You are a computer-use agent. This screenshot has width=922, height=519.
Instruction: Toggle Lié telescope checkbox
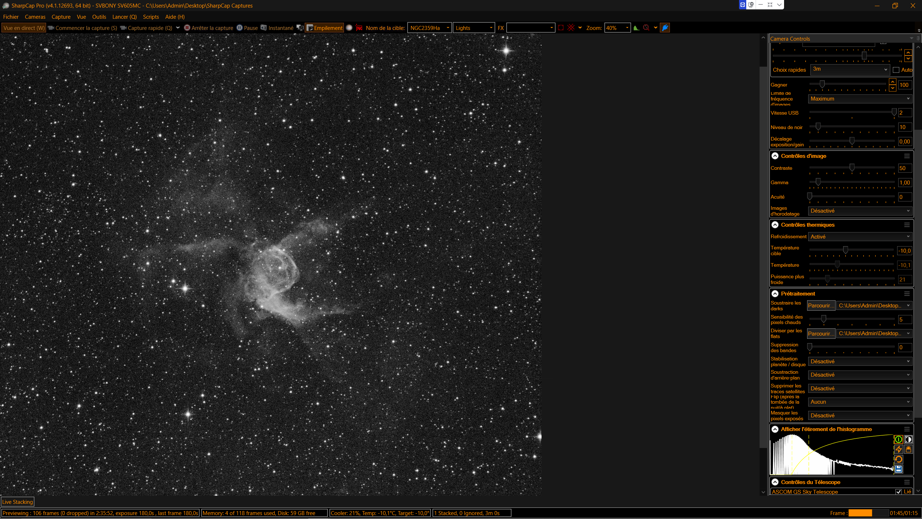coord(899,492)
